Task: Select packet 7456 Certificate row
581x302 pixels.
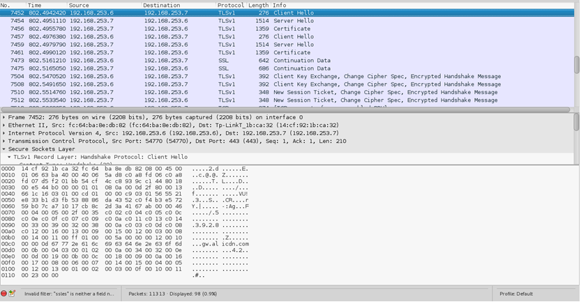Action: pos(279,29)
